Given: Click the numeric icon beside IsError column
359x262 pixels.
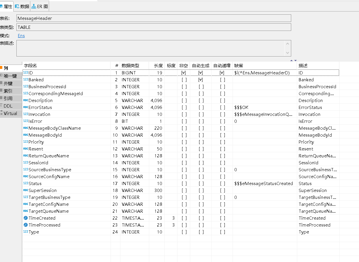Looking at the screenshot, I should [25, 121].
